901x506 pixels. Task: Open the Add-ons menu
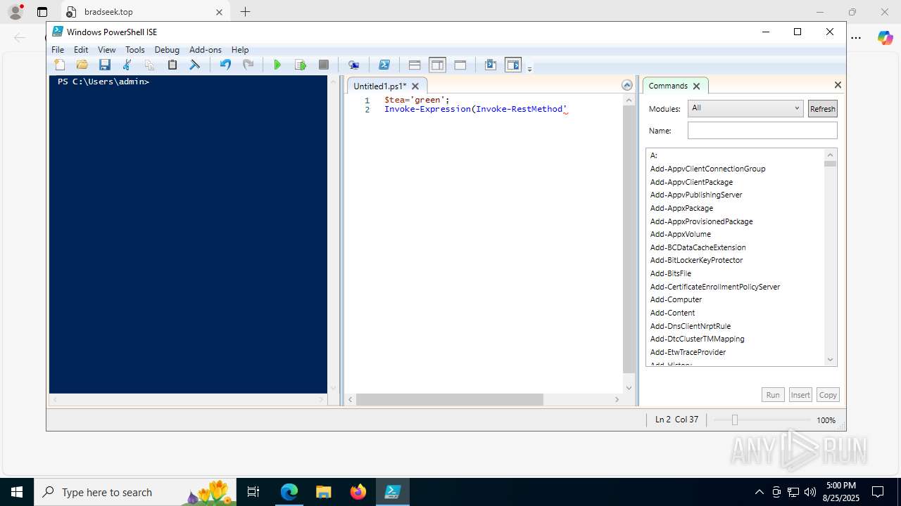(205, 50)
